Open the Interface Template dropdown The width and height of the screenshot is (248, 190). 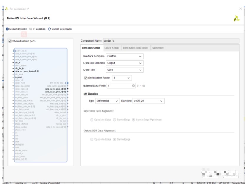[x=125, y=56]
